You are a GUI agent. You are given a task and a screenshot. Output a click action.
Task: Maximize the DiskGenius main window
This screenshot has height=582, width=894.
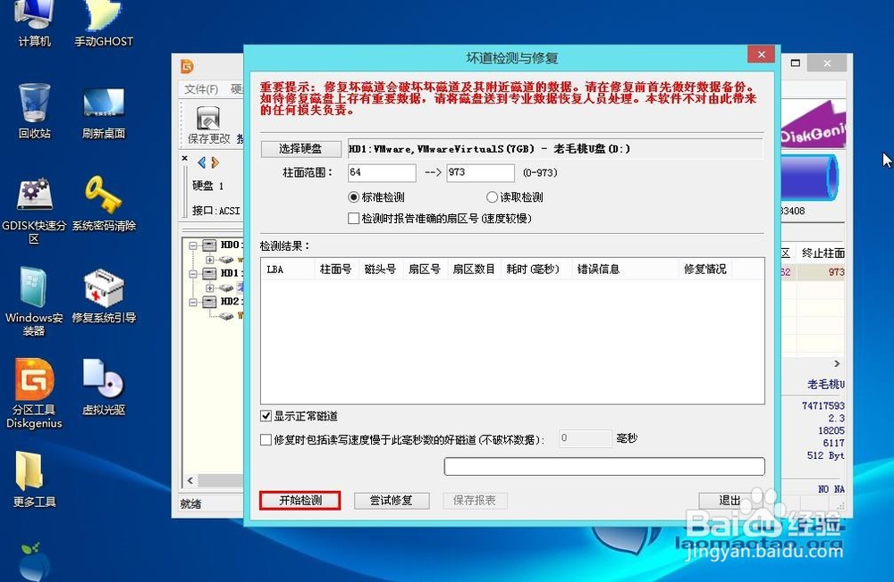coord(795,63)
